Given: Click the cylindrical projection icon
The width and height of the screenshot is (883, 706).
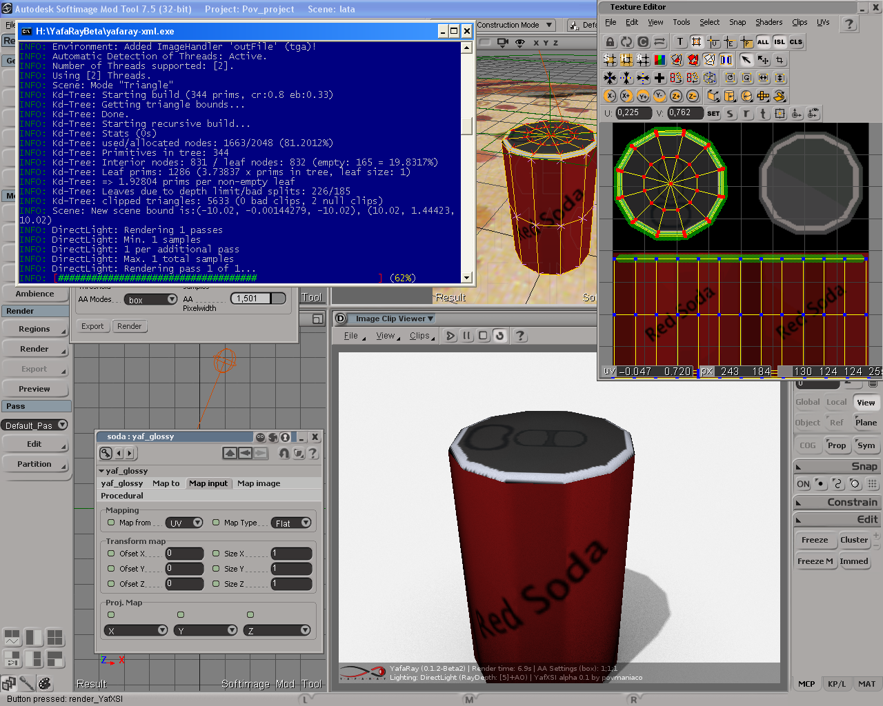Looking at the screenshot, I should pos(730,96).
